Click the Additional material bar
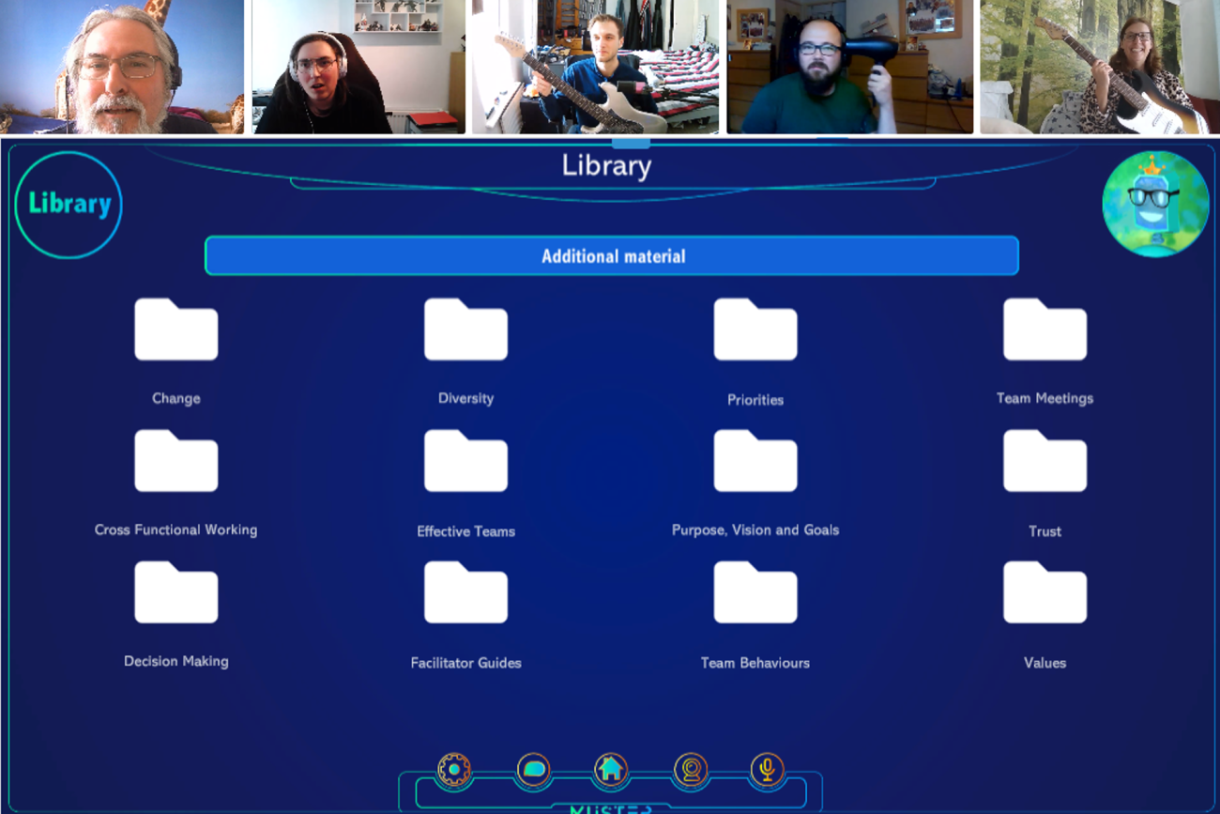 [x=612, y=255]
